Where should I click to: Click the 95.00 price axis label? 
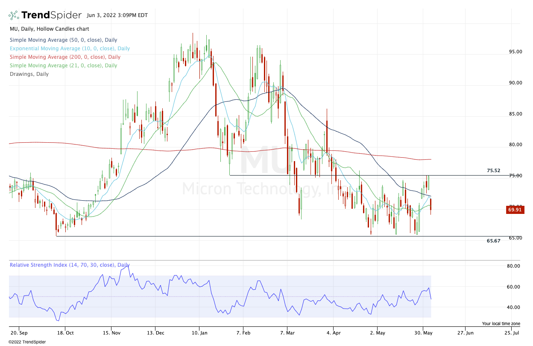coord(515,52)
